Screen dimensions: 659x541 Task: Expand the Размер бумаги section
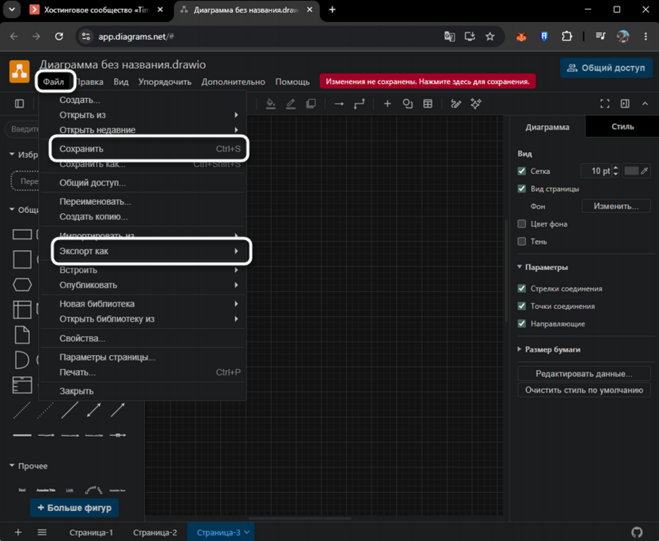click(549, 349)
